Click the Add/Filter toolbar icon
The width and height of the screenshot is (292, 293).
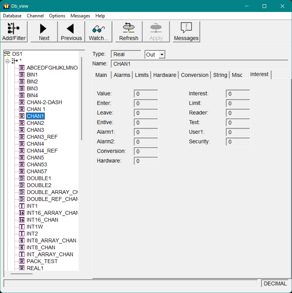click(13, 28)
